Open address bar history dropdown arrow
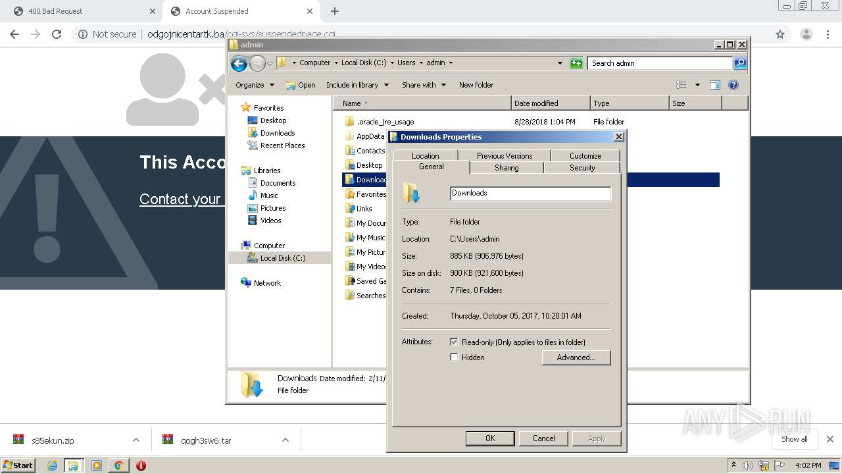Viewport: 842px width, 474px height. tap(560, 63)
